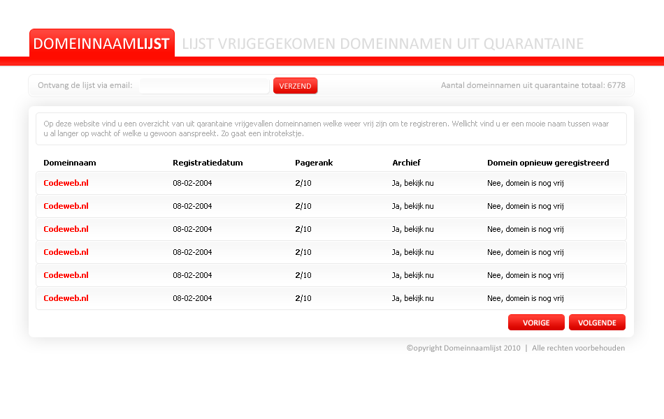664x419 pixels.
Task: Open the Codeweb.nl link in the first table row
Action: pos(66,183)
